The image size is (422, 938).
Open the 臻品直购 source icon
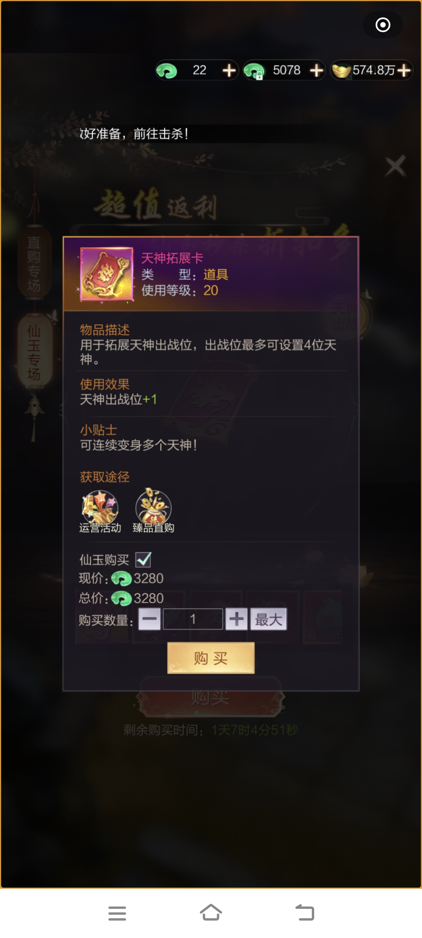[153, 507]
